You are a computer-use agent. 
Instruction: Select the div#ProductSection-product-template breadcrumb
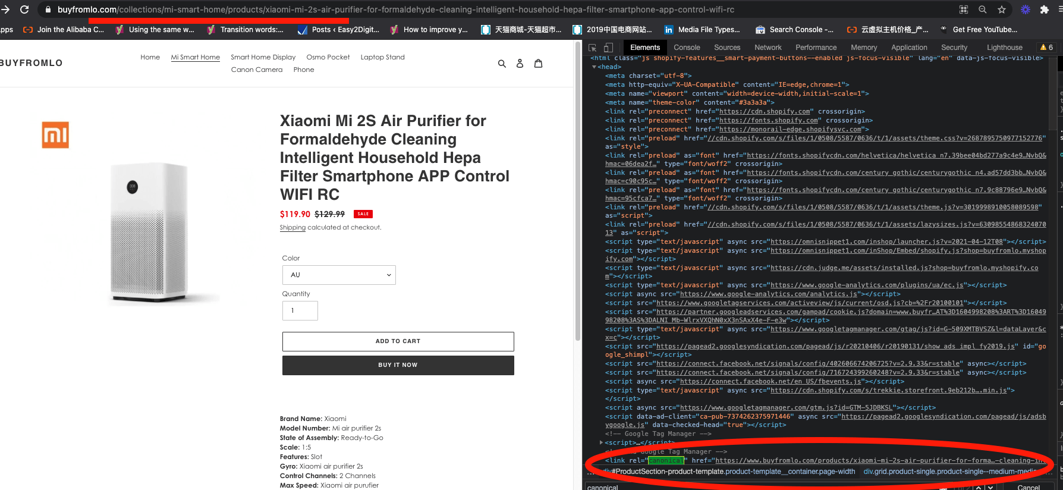[729, 472]
